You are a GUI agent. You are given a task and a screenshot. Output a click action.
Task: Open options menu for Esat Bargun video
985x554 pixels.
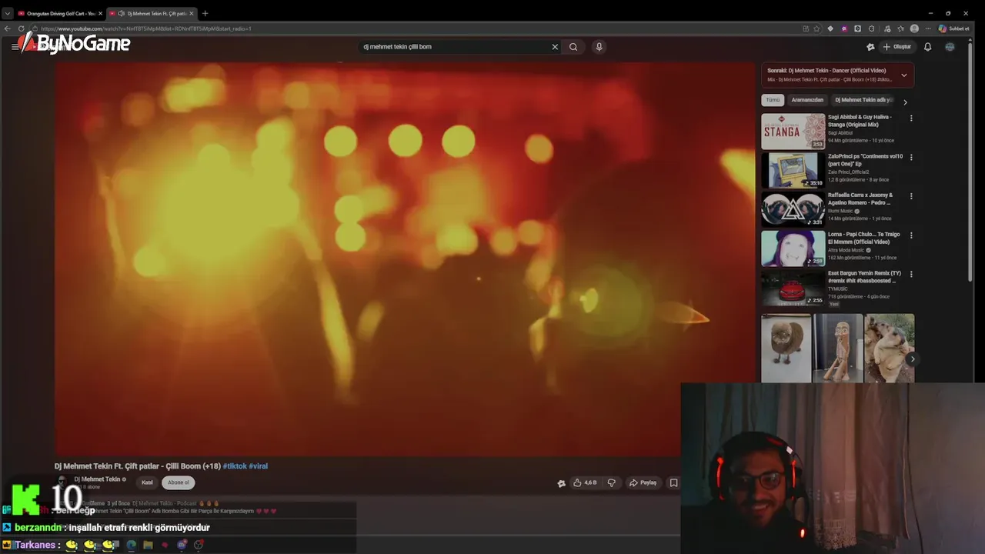coord(911,274)
